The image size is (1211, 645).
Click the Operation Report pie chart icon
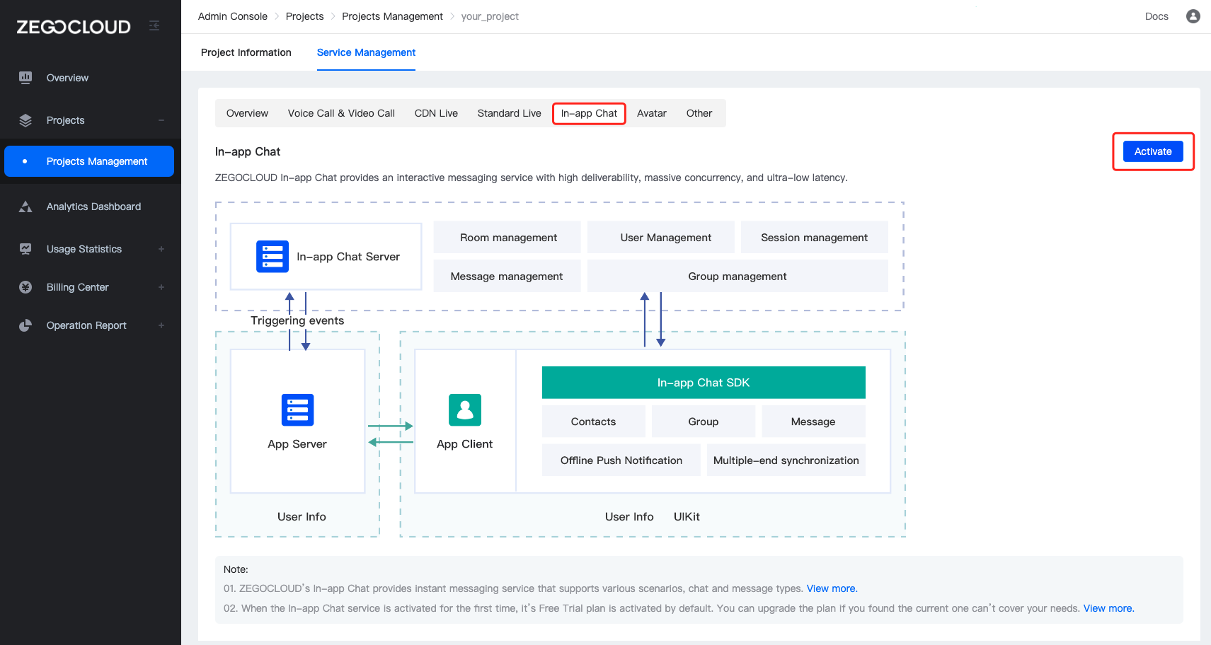(25, 325)
